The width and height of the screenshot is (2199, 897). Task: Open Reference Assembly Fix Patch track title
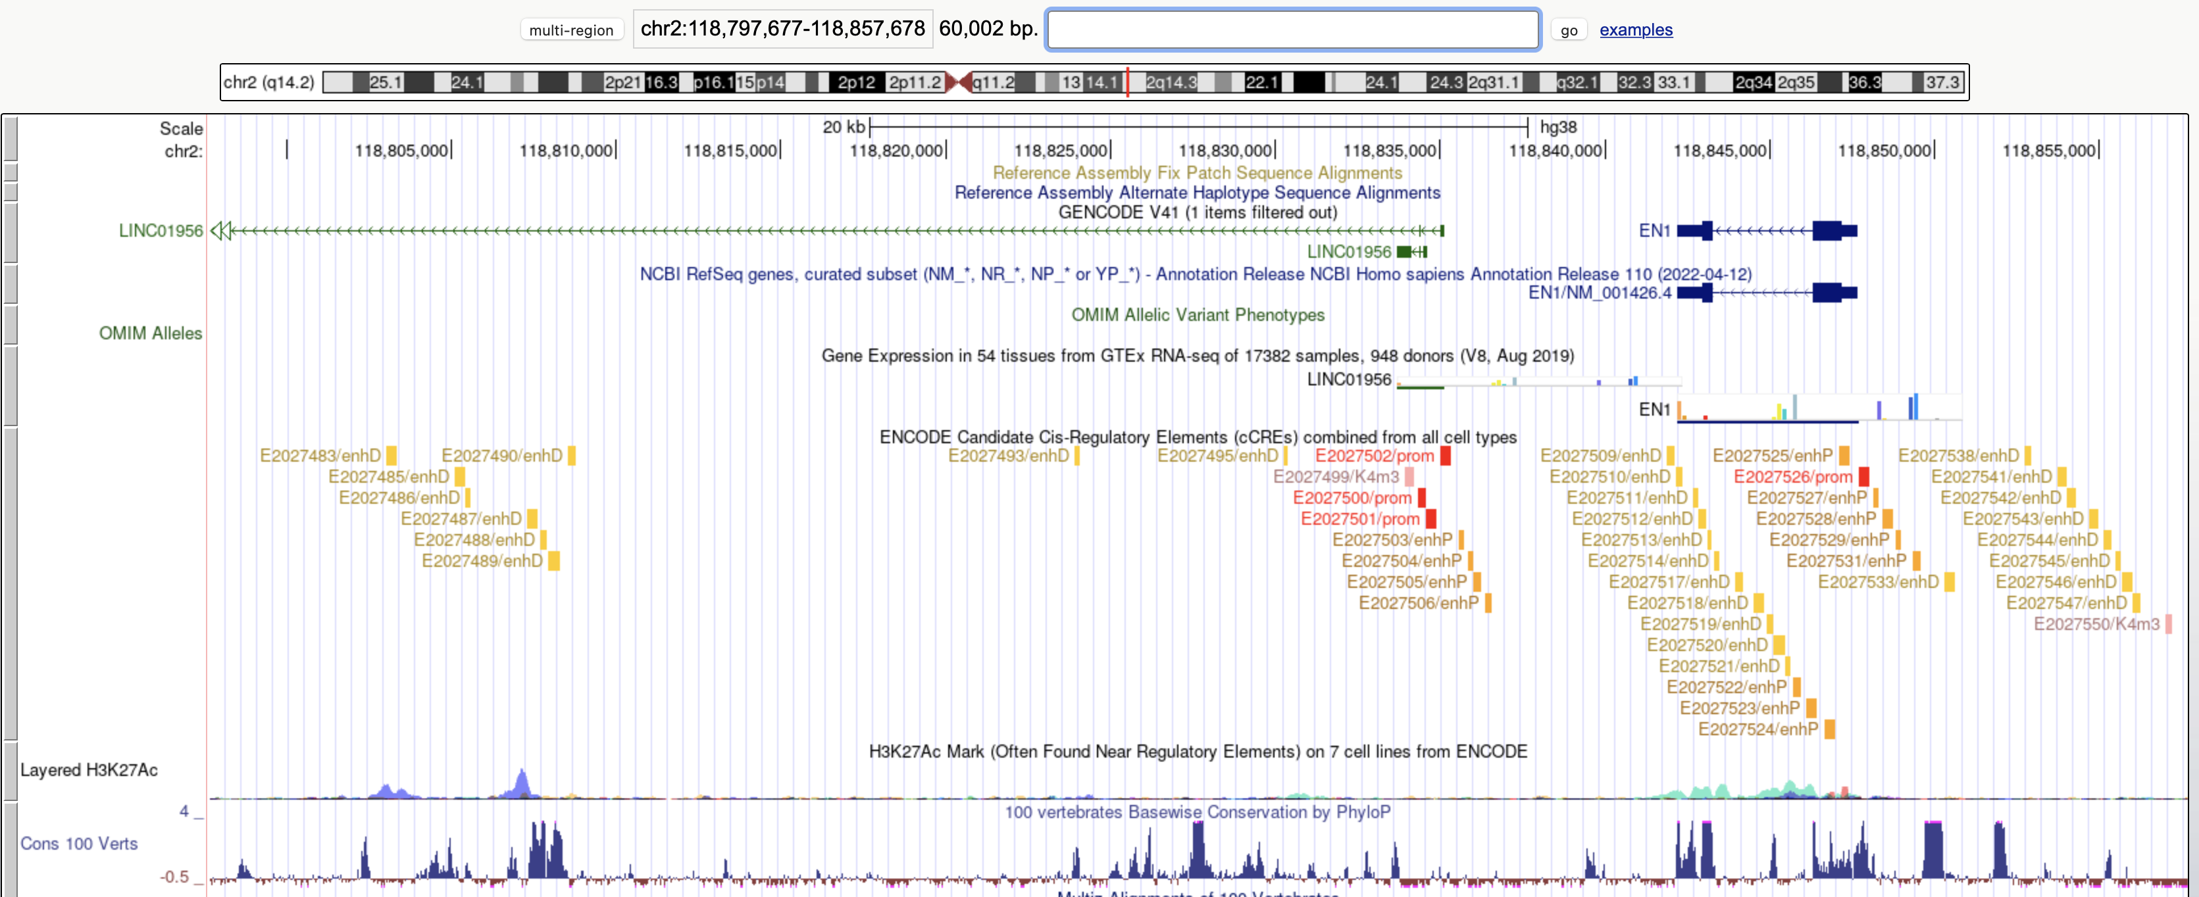coord(1197,172)
